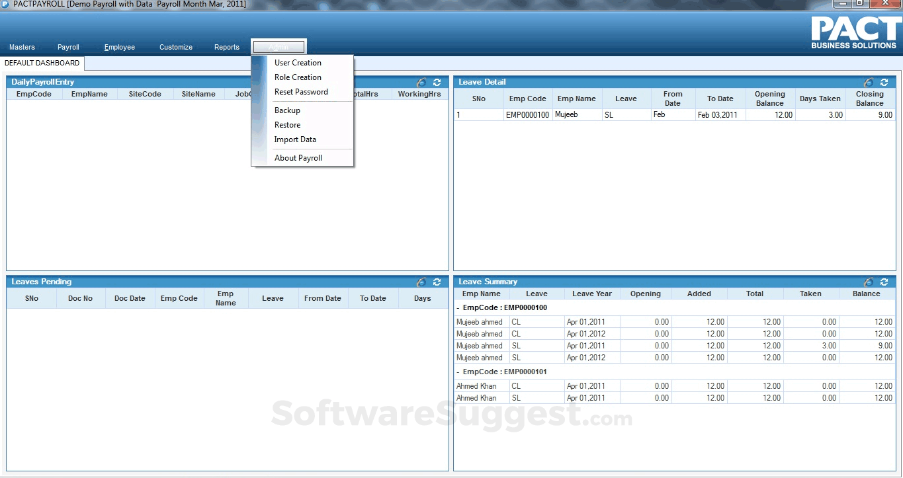Refresh the Leave Detail panel

(x=884, y=83)
